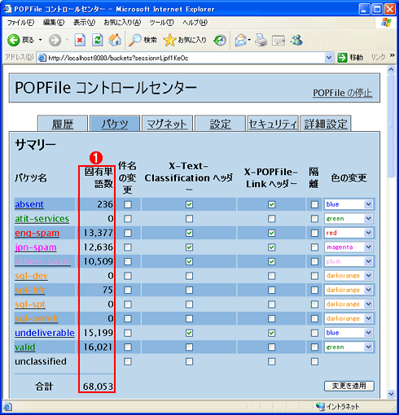
Task: Stop page loading with red X icon
Action: click(80, 40)
